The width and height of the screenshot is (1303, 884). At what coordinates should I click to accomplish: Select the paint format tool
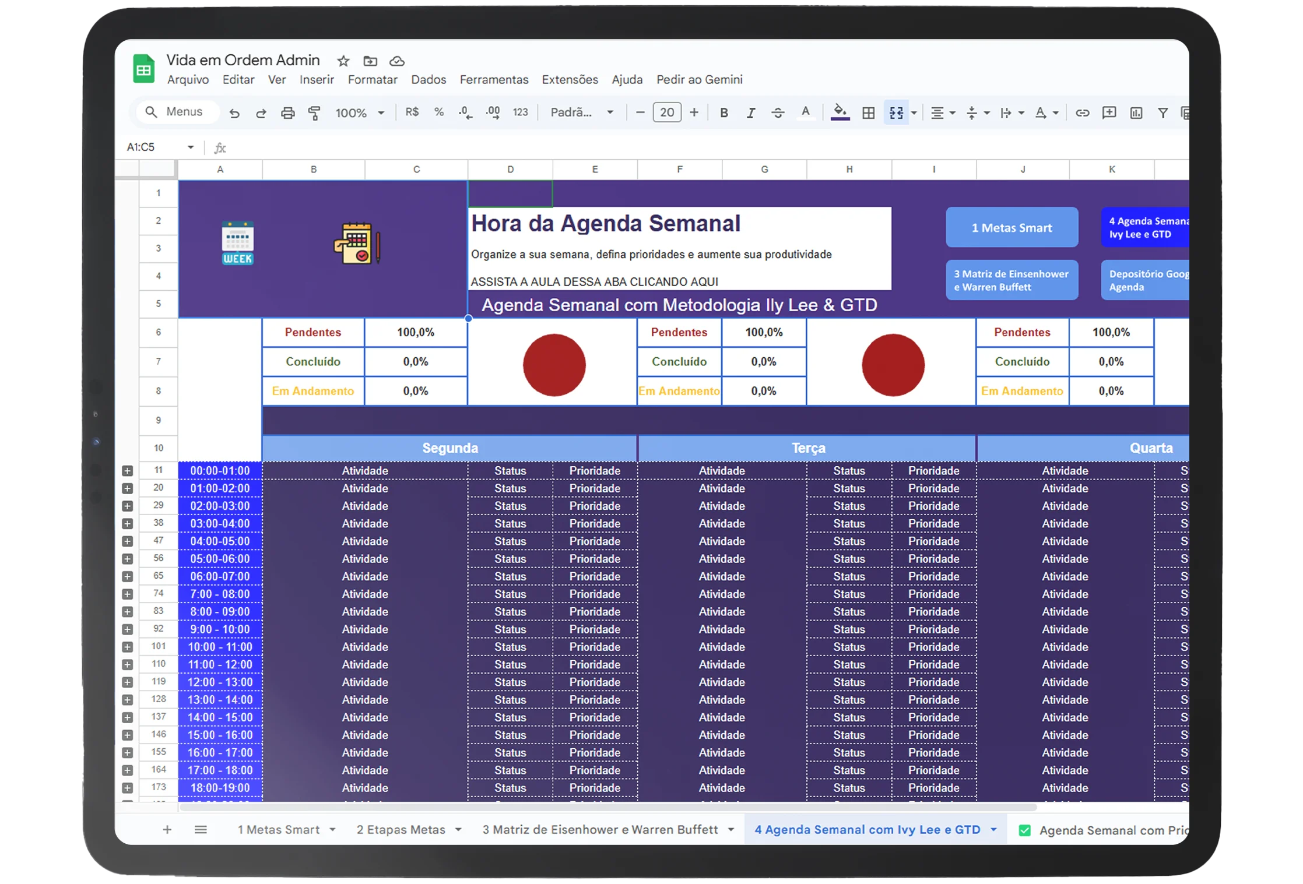pyautogui.click(x=314, y=113)
